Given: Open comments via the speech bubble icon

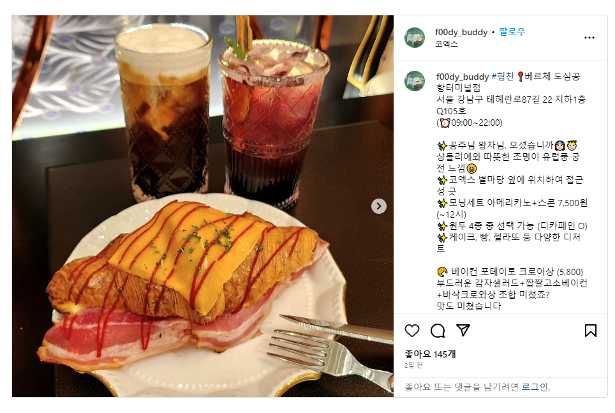Looking at the screenshot, I should [x=438, y=331].
